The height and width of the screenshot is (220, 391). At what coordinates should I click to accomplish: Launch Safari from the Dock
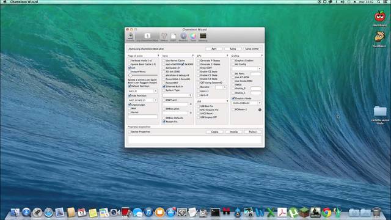[49, 213]
